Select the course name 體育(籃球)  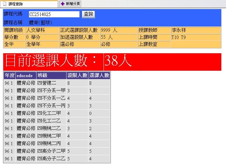[x=40, y=23]
